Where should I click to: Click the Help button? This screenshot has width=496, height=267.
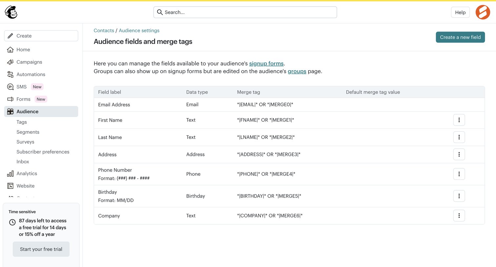tap(460, 12)
